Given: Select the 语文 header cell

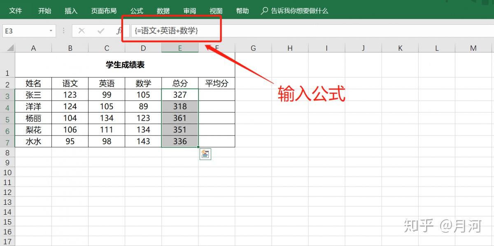Looking at the screenshot, I should click(x=70, y=83).
